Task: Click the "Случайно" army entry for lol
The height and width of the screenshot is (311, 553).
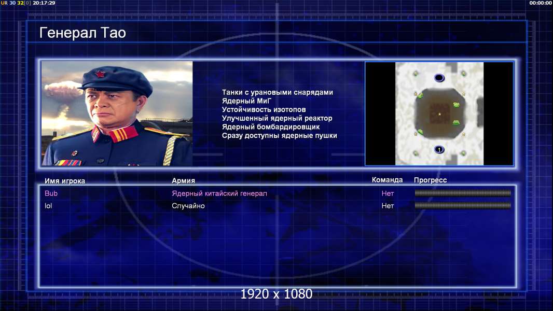Action: click(x=188, y=206)
